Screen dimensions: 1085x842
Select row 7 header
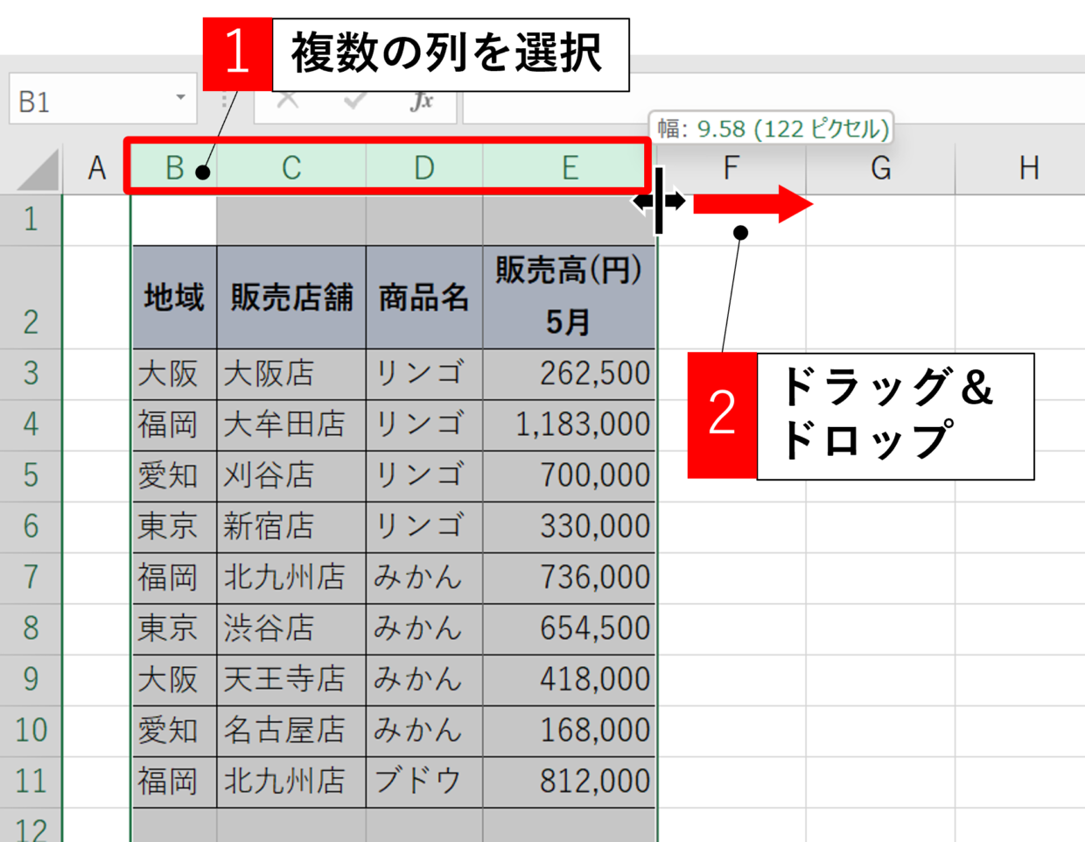tap(31, 578)
